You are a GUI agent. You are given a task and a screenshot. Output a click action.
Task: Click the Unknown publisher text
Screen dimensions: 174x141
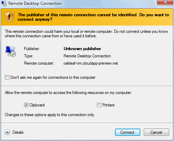click(x=82, y=49)
